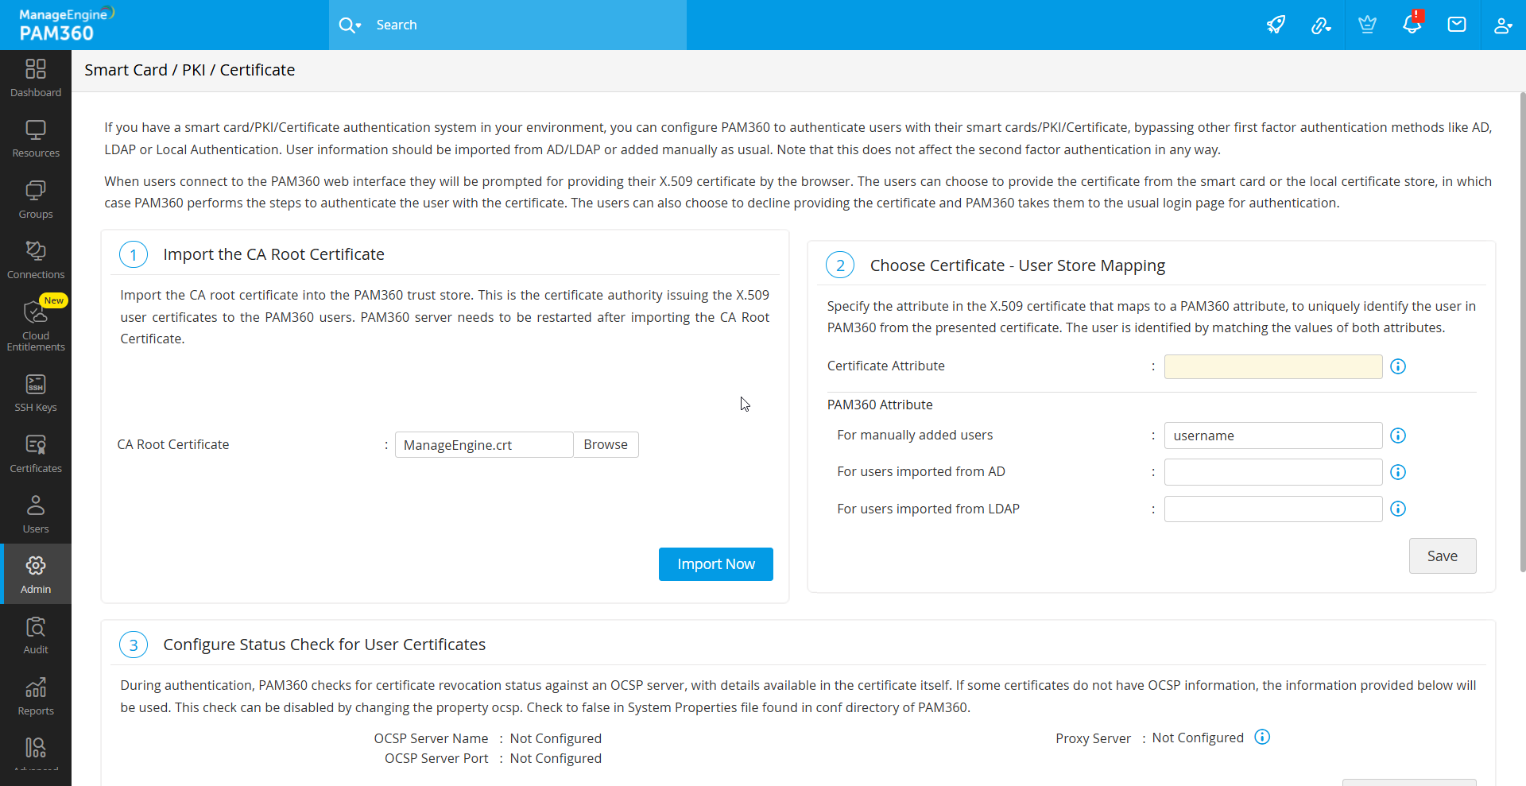Open the Admin menu

(35, 573)
